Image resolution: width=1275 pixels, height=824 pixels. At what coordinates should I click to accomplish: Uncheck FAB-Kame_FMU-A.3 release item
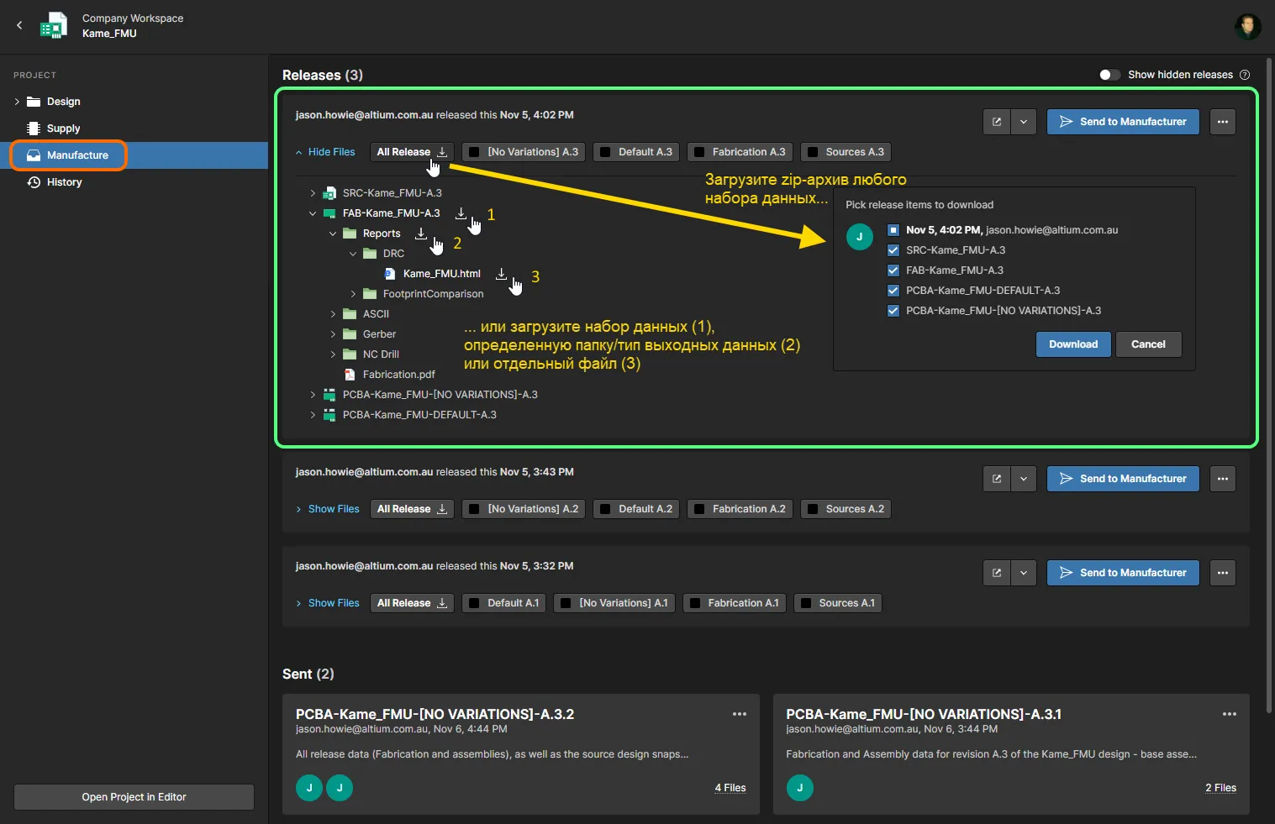pyautogui.click(x=893, y=270)
